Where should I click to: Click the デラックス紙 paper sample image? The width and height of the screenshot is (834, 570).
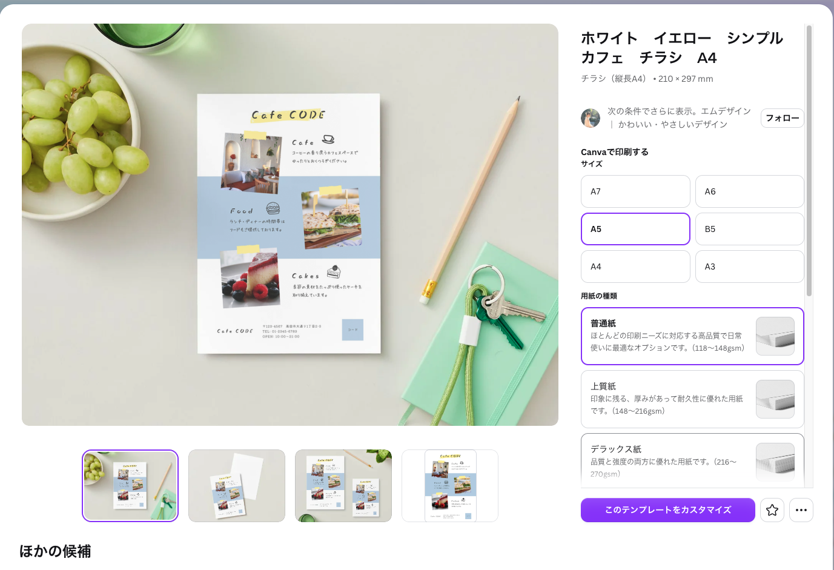[775, 462]
